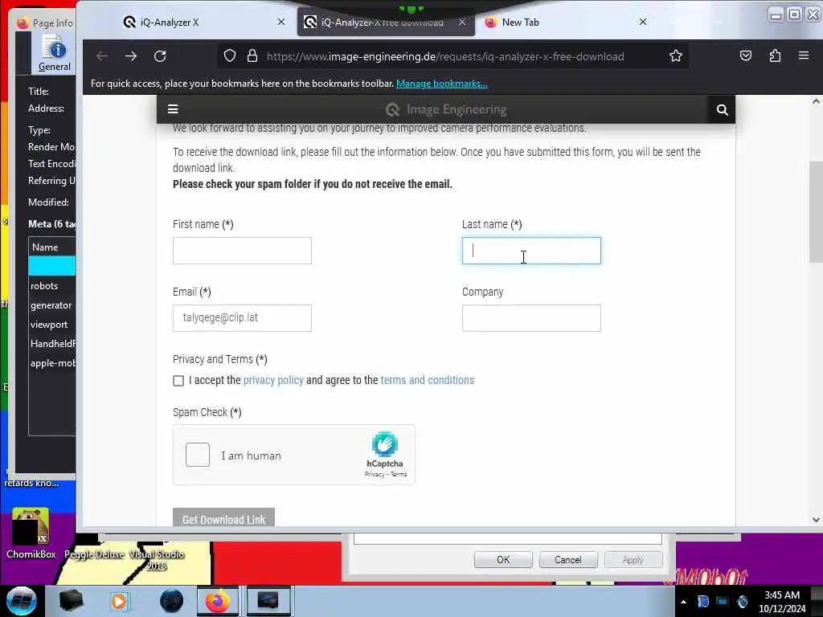Click the URL address bar
The height and width of the screenshot is (617, 823).
[x=445, y=56]
